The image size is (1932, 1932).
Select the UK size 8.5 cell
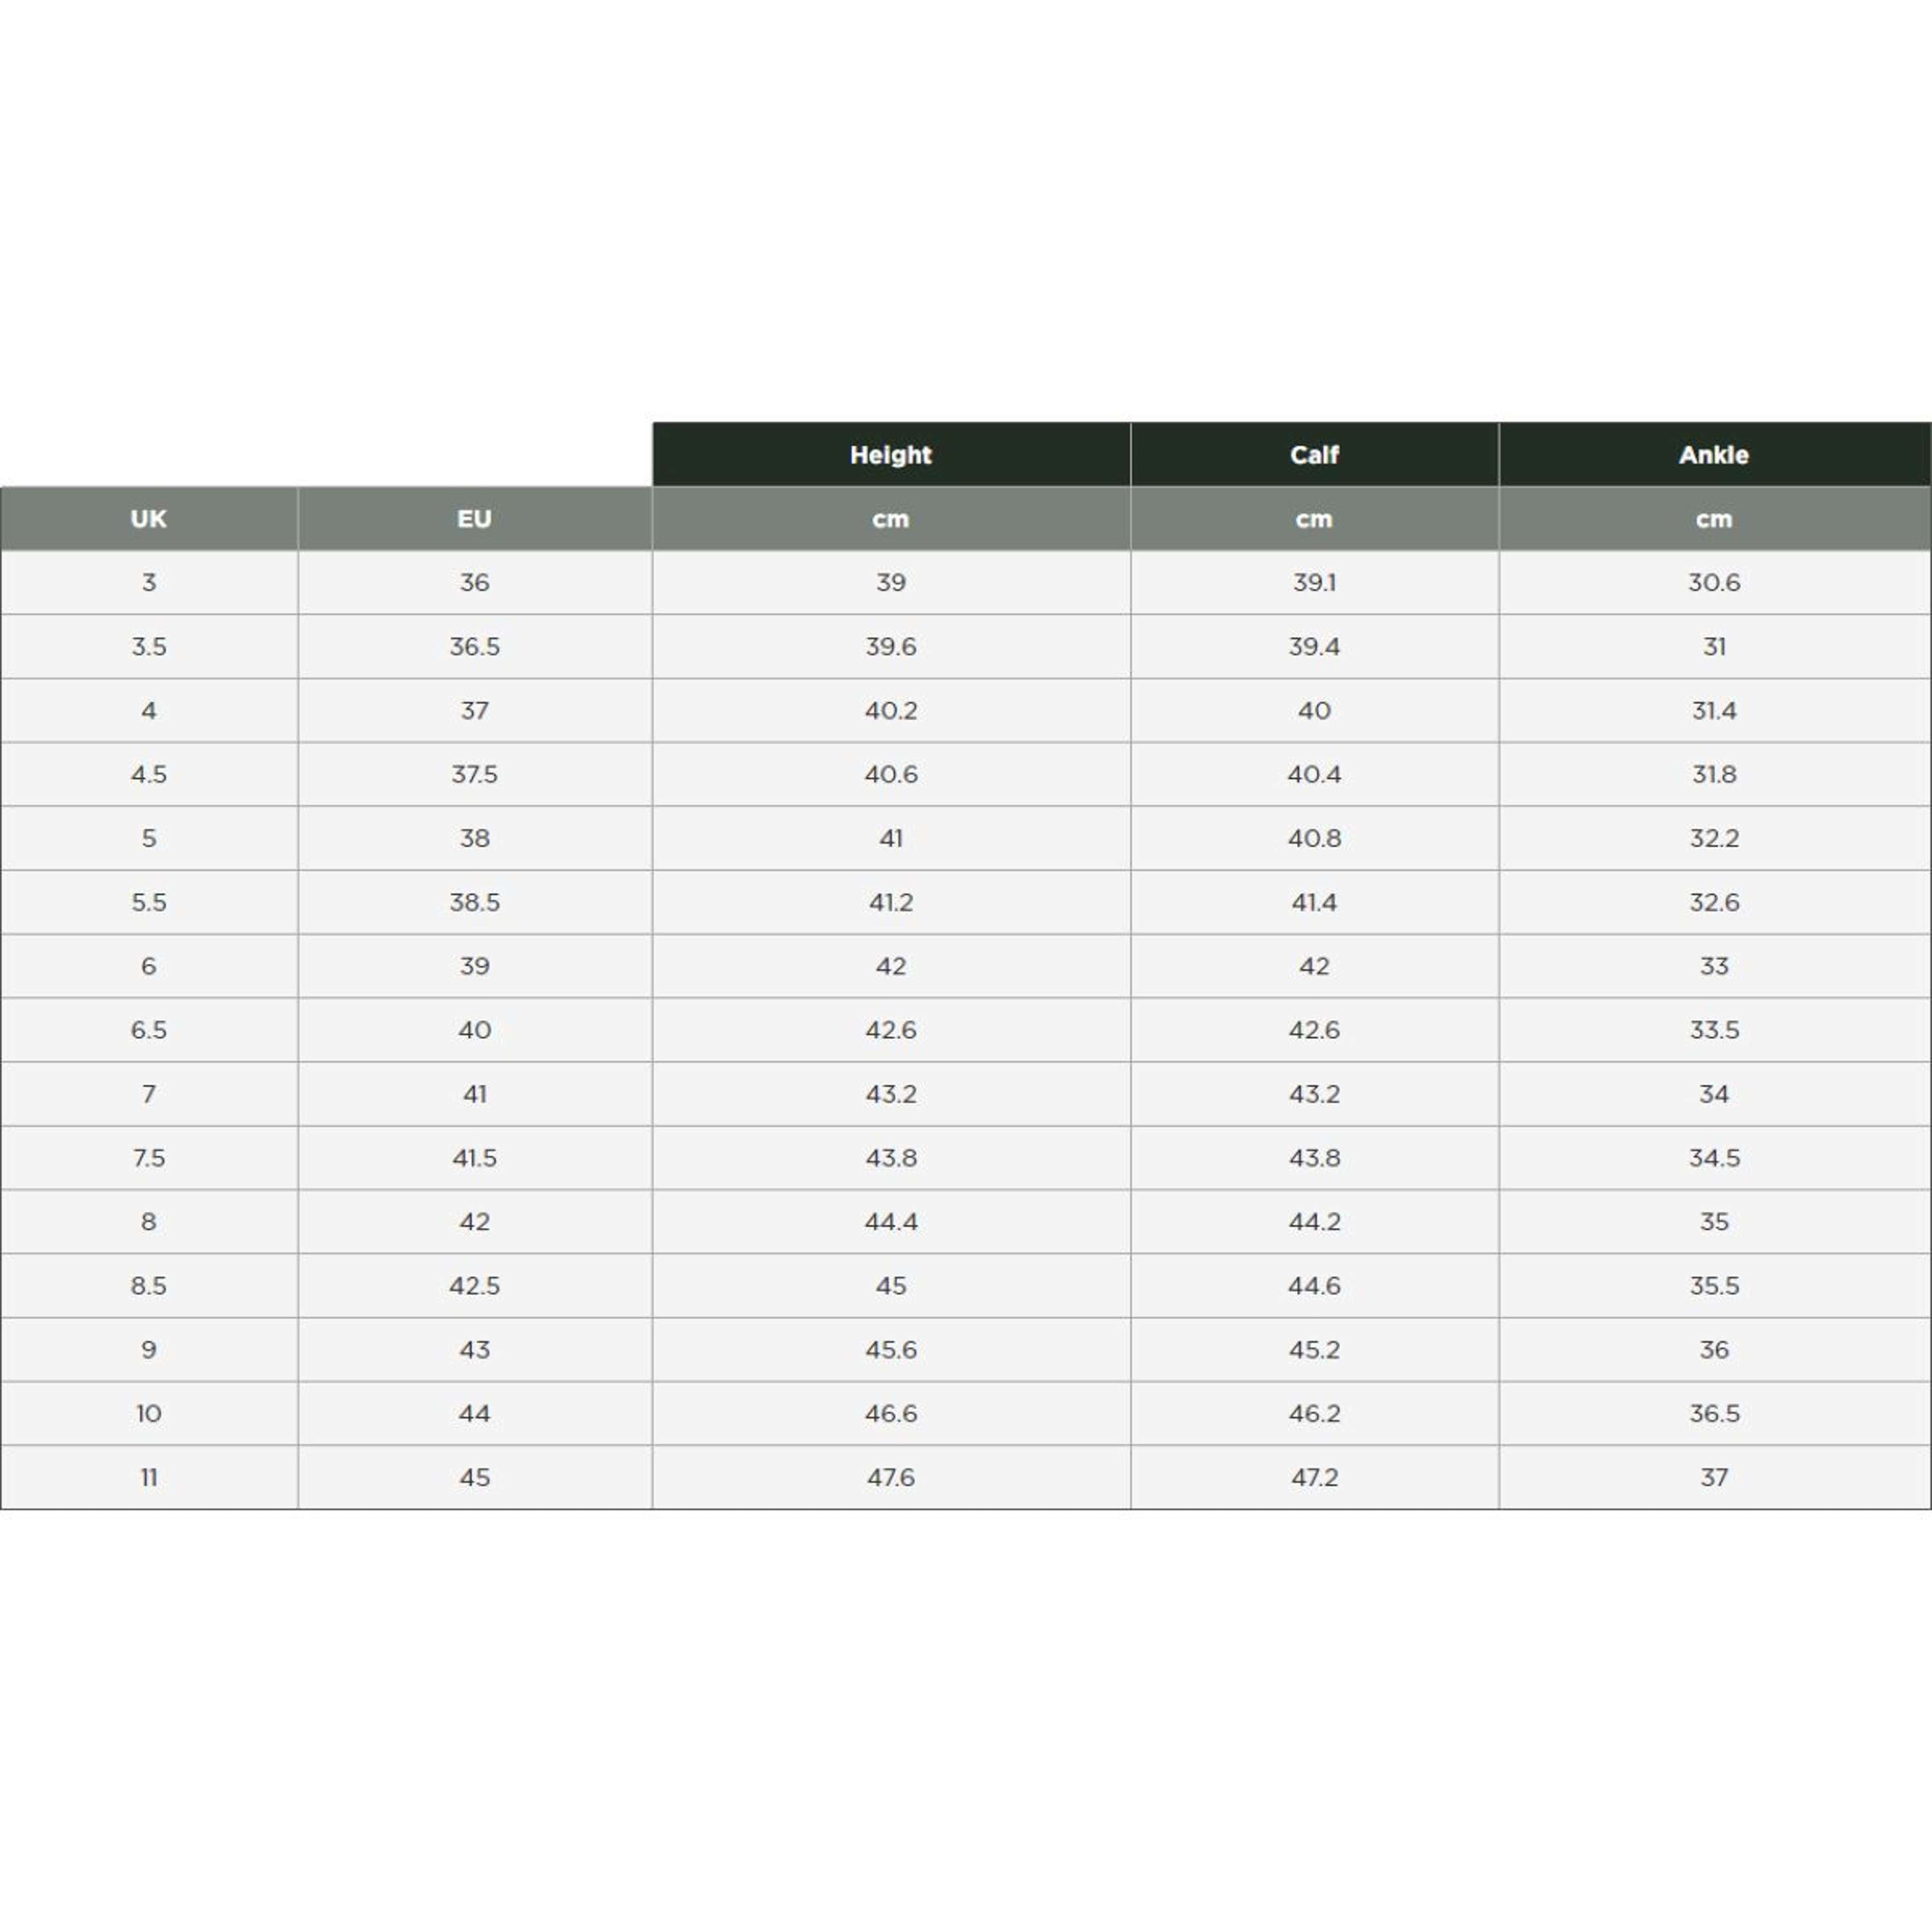point(149,1286)
